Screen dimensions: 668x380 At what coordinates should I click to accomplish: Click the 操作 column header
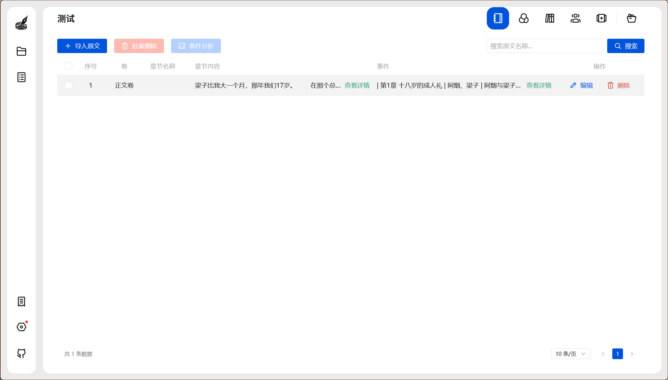point(600,66)
